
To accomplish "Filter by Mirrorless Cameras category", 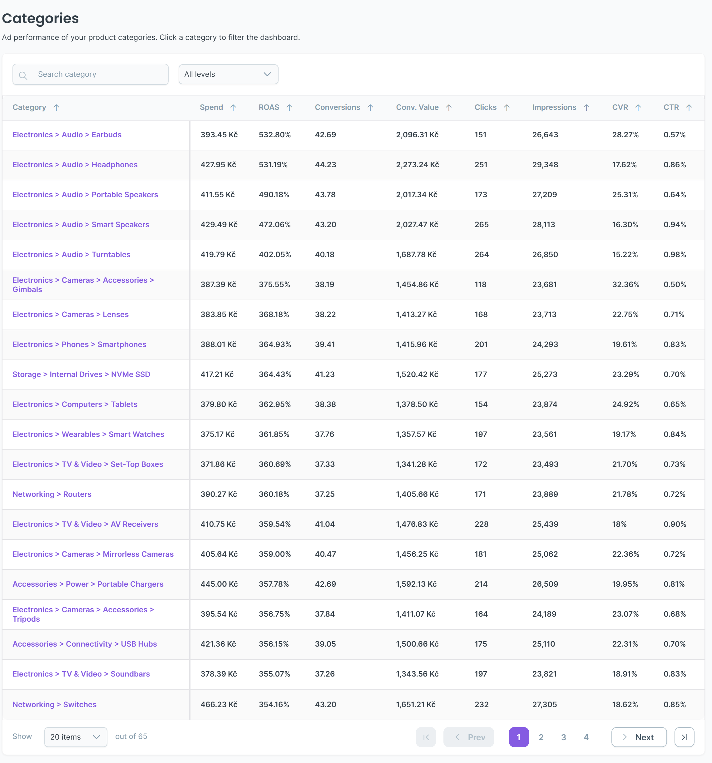I will (x=93, y=554).
